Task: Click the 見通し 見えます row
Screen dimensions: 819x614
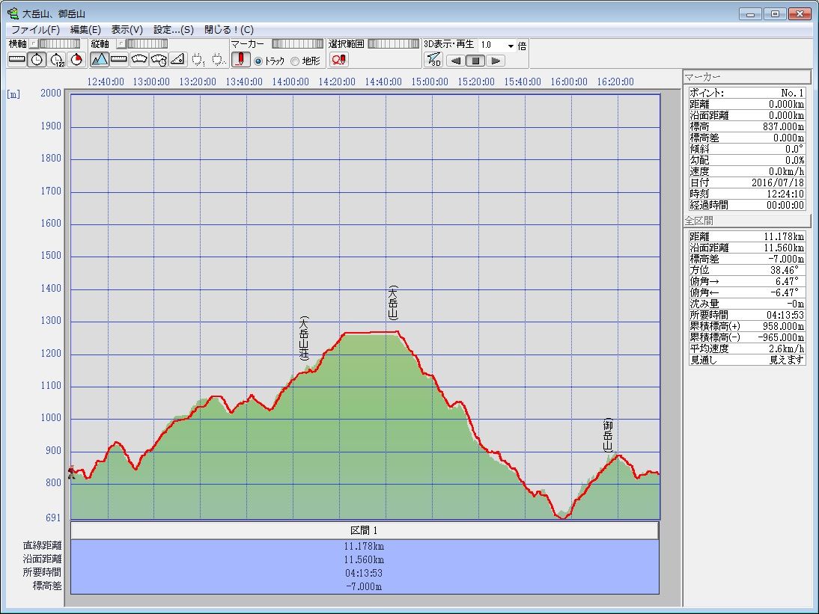Action: pyautogui.click(x=747, y=360)
